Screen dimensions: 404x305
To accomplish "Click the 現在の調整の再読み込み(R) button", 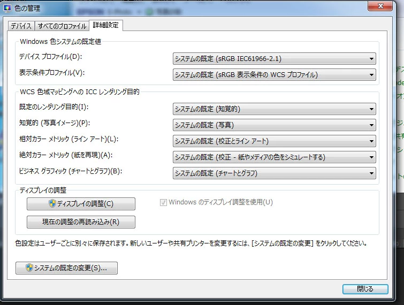I will click(81, 222).
